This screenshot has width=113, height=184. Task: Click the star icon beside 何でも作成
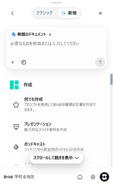click(16, 105)
